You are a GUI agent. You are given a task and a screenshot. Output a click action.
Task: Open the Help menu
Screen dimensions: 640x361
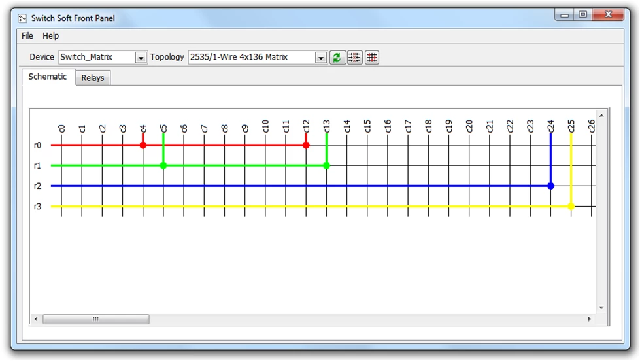(50, 36)
